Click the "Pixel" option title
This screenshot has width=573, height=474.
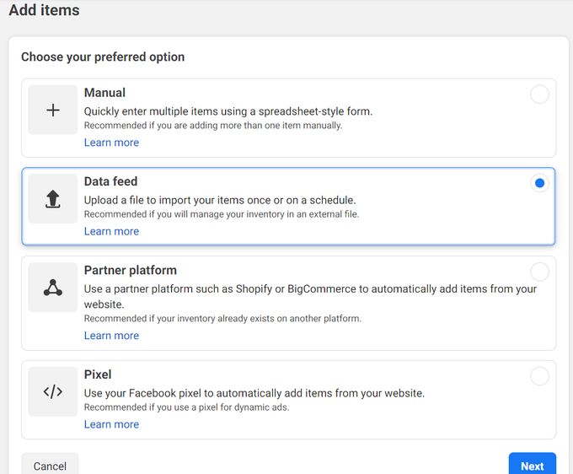click(98, 374)
